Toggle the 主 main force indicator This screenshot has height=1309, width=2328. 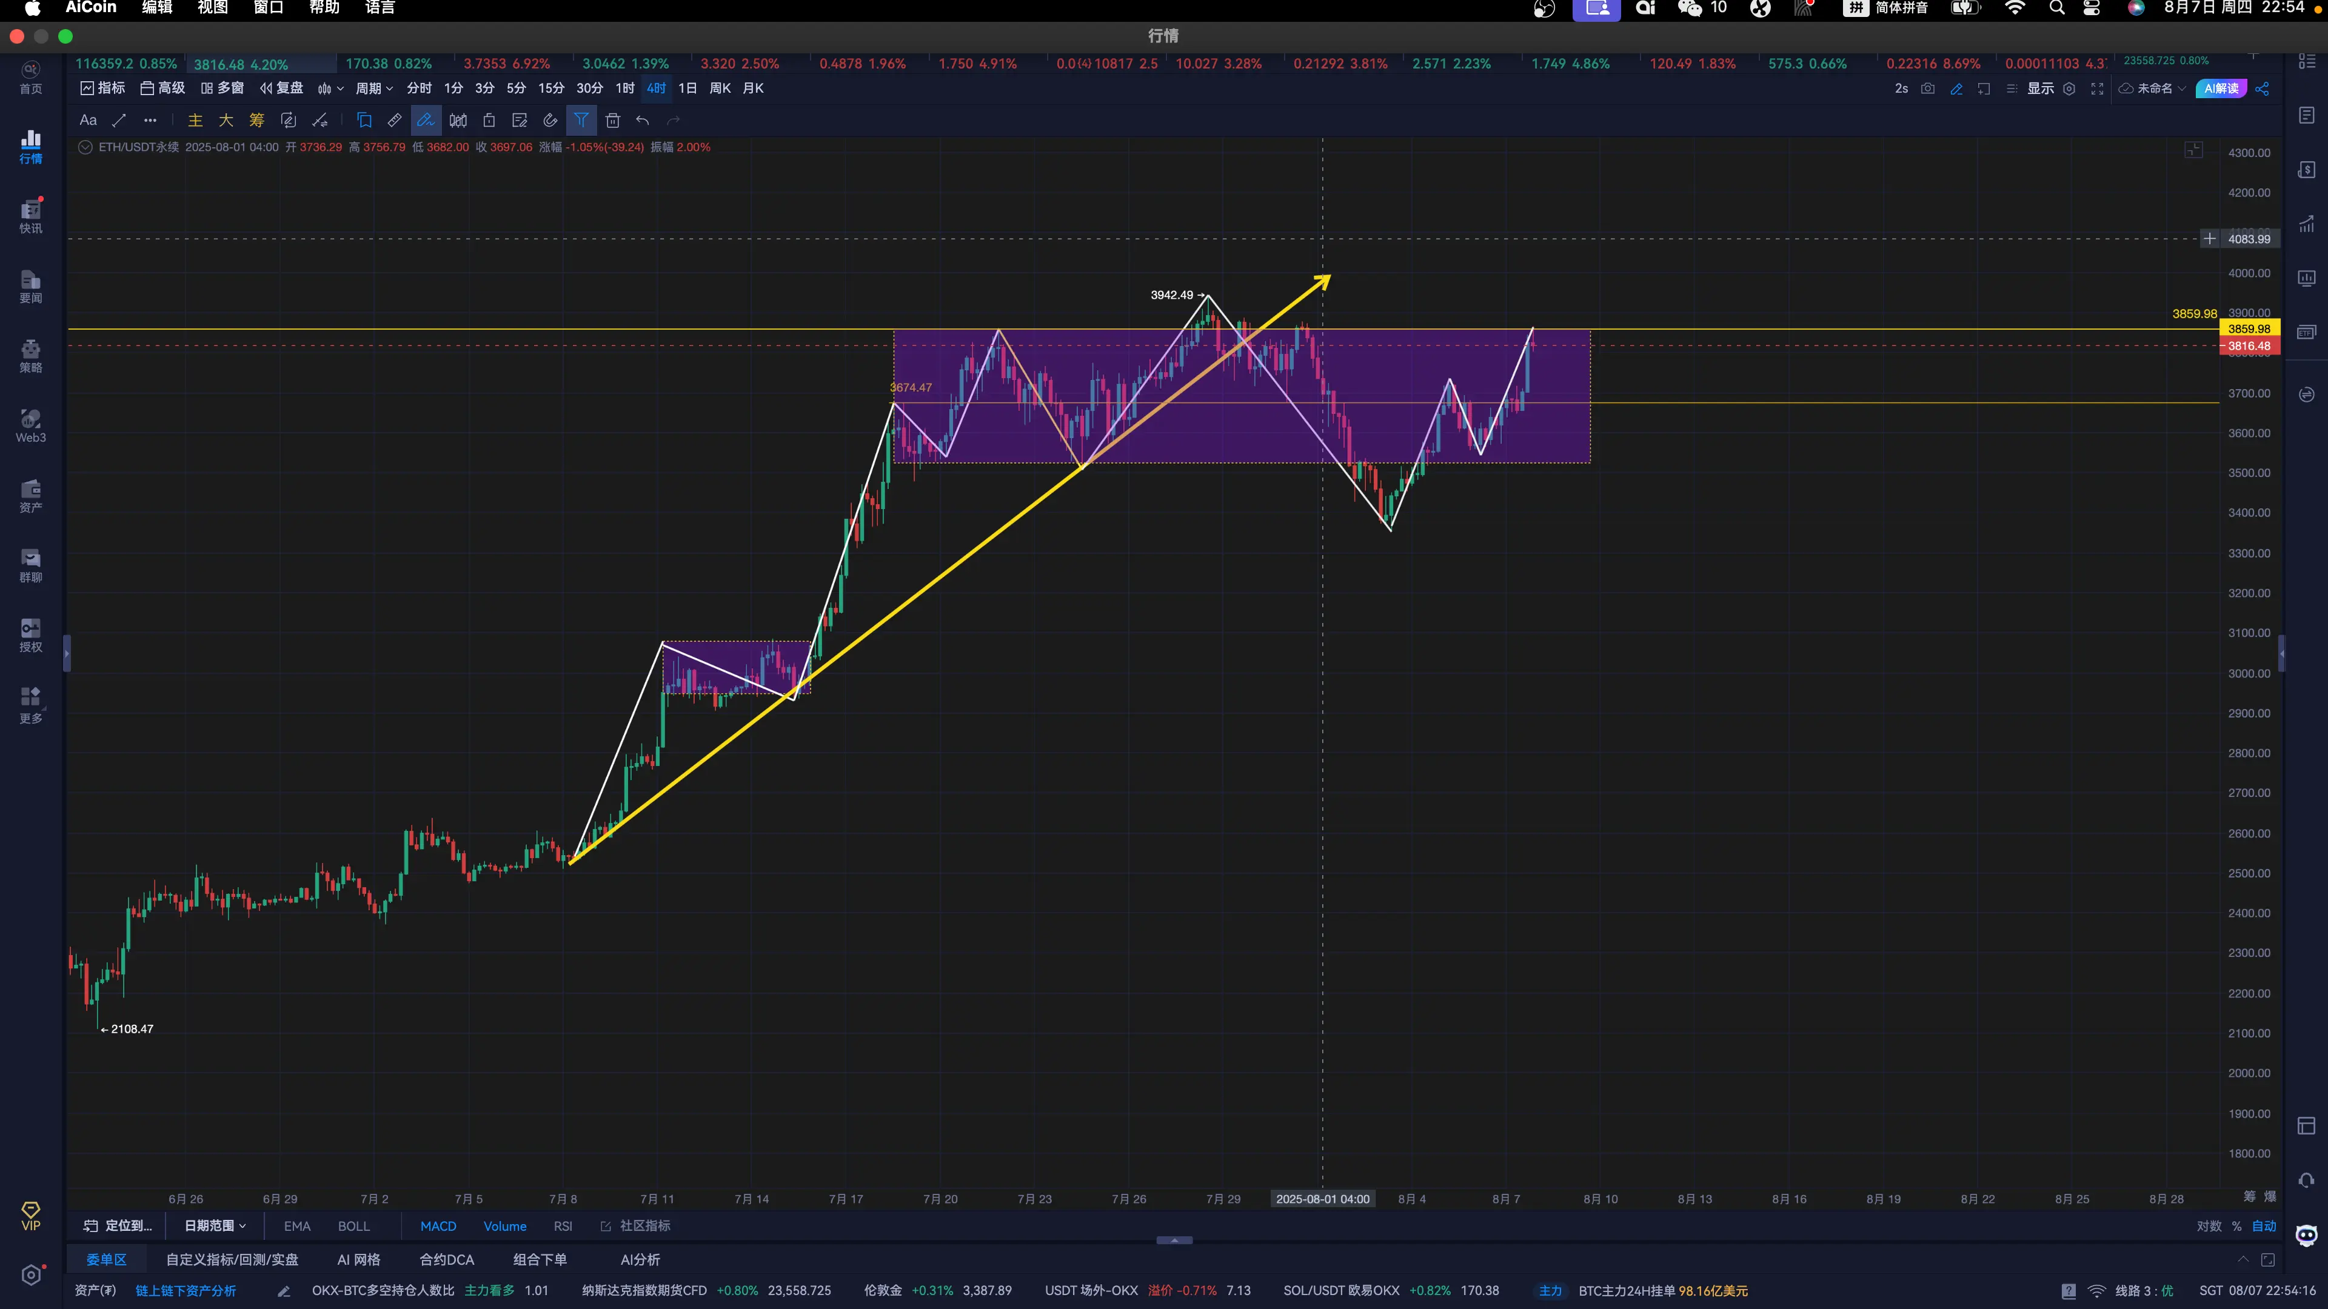(x=195, y=120)
